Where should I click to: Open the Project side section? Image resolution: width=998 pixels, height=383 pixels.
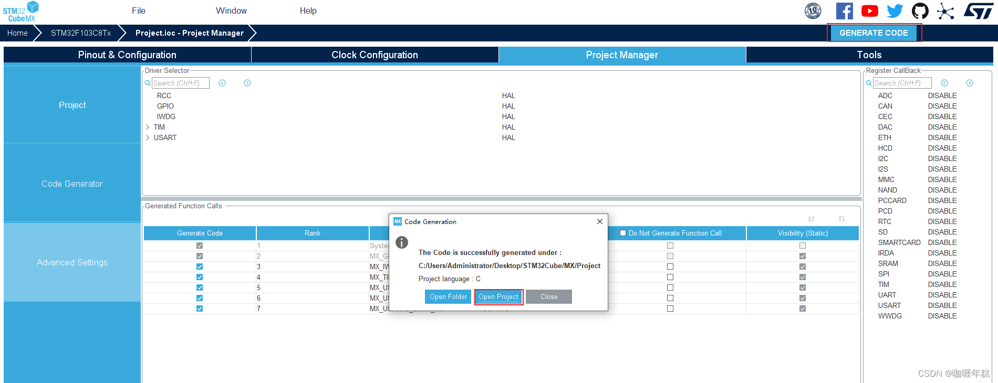click(x=72, y=105)
